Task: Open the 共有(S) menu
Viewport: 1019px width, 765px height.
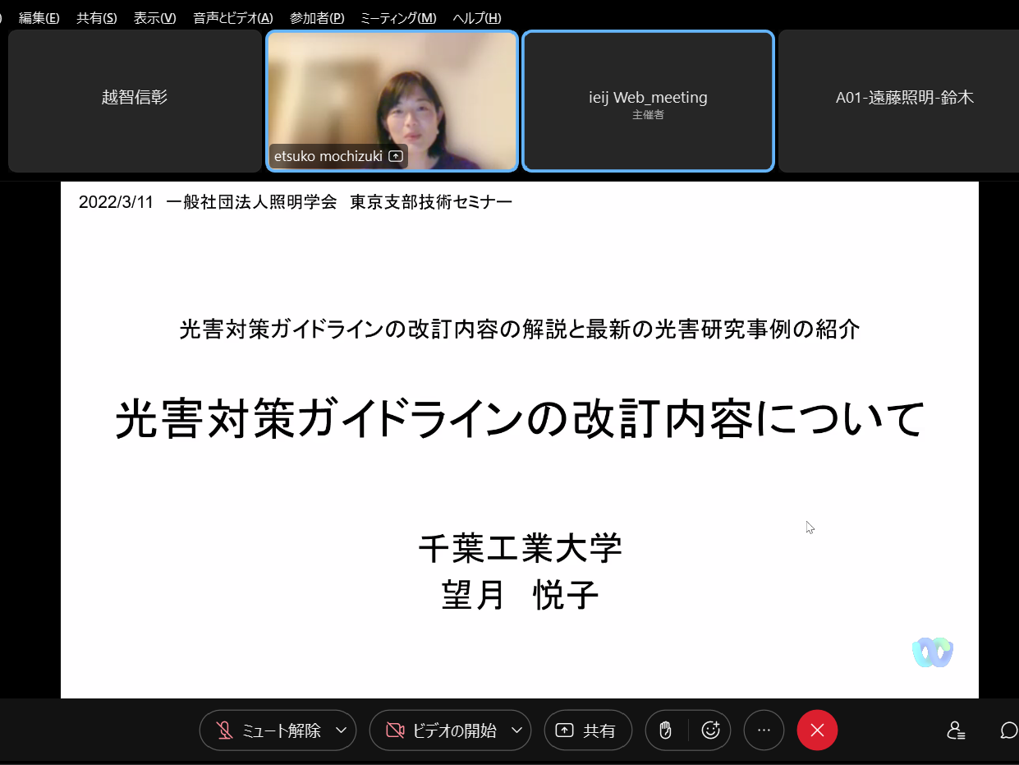Action: (97, 18)
